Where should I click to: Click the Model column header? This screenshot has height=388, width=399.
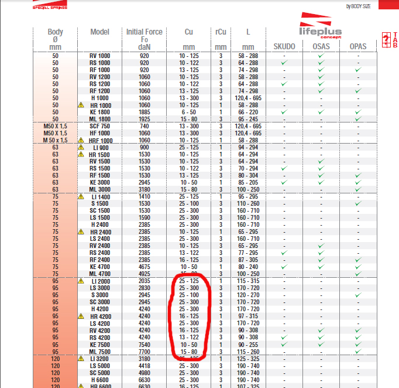click(100, 32)
